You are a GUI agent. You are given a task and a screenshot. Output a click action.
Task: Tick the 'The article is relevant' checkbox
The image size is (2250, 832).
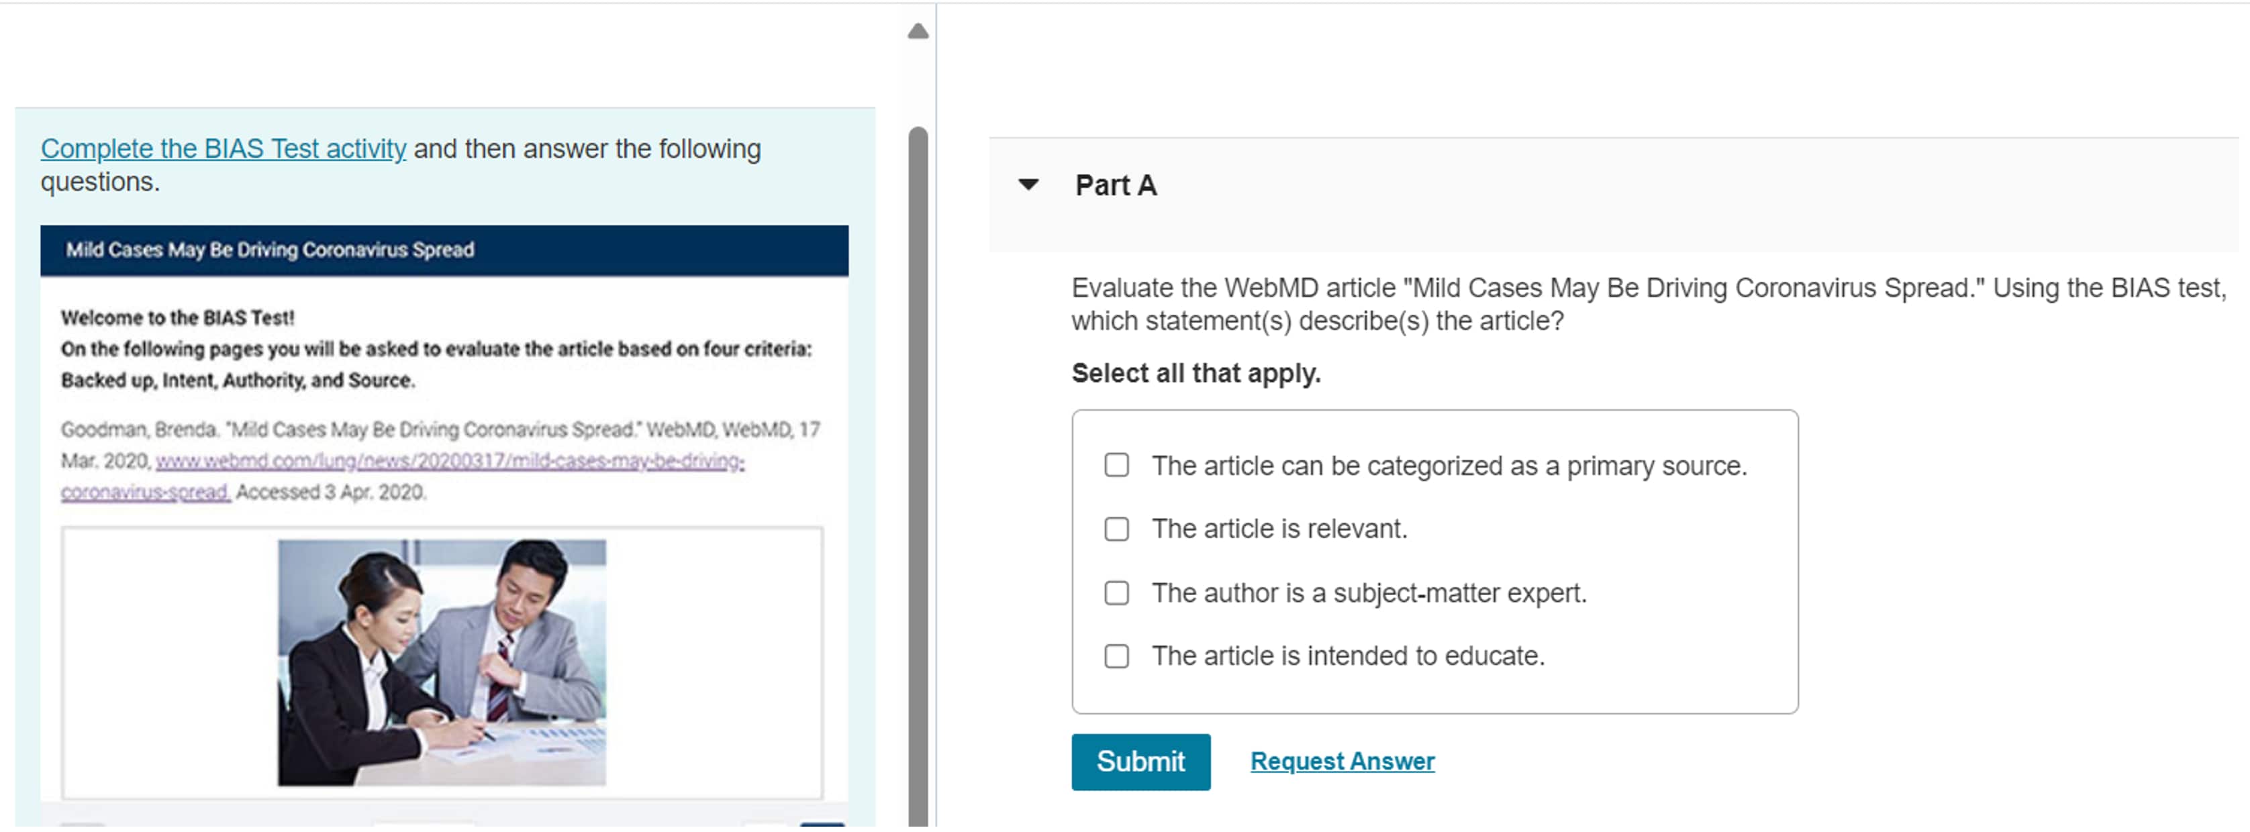(1116, 529)
